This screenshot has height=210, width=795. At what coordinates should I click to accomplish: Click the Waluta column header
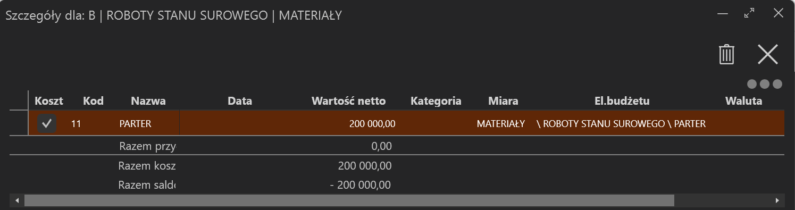pyautogui.click(x=743, y=100)
